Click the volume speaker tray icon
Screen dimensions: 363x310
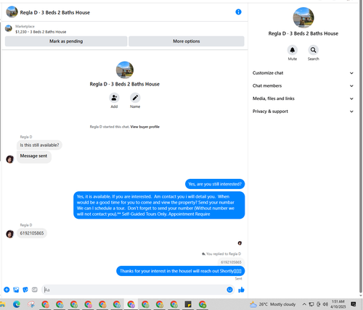tap(325, 304)
